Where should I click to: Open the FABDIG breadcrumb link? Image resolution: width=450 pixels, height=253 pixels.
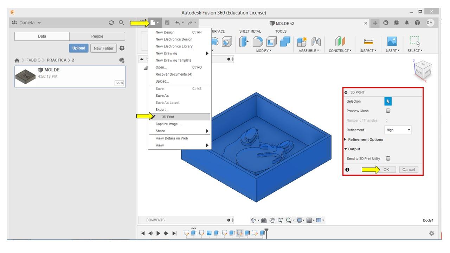click(x=33, y=60)
